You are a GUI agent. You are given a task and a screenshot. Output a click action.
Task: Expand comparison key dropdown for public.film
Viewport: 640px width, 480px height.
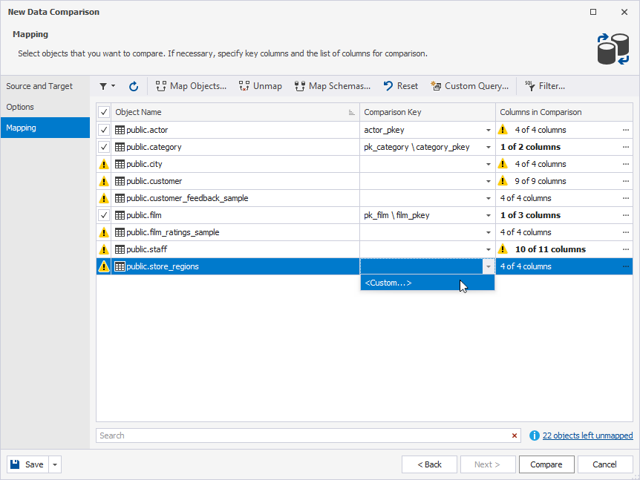[x=488, y=215]
